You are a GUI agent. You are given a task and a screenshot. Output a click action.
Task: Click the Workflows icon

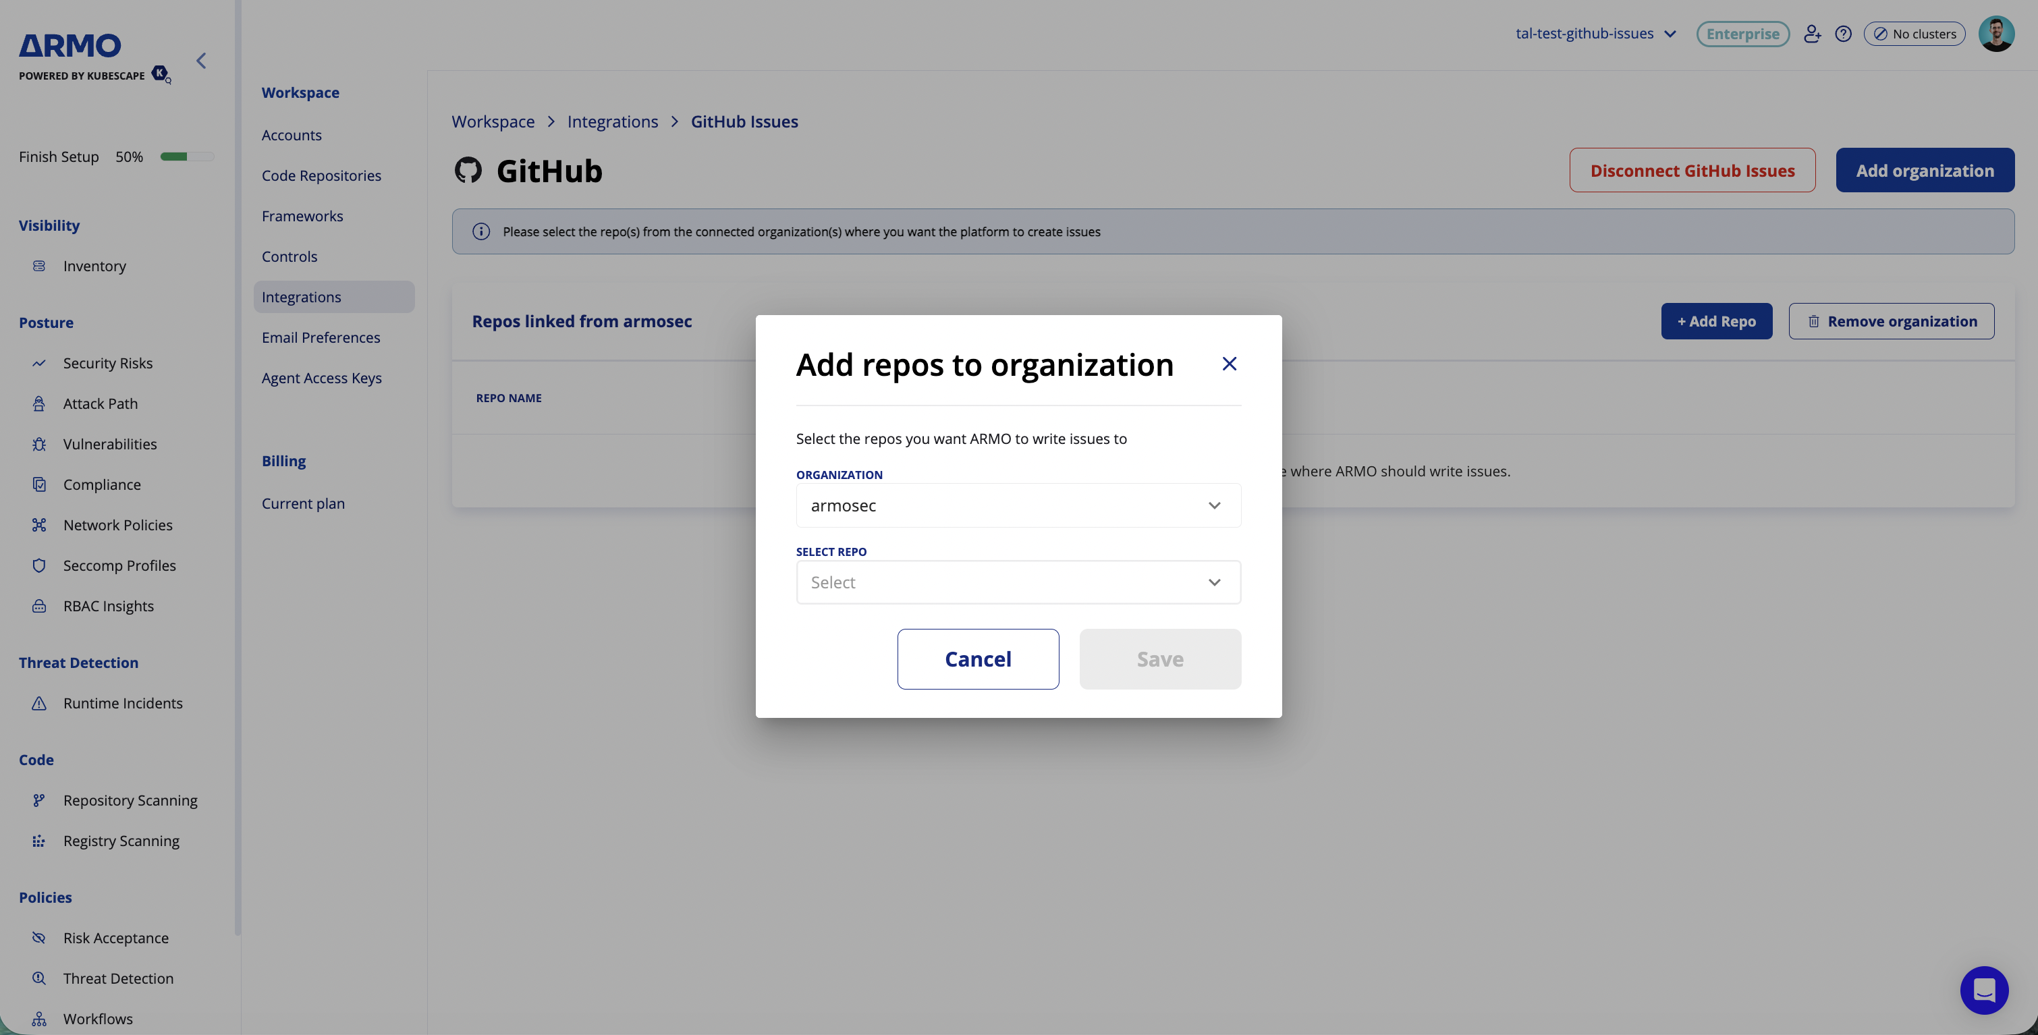coord(38,1018)
